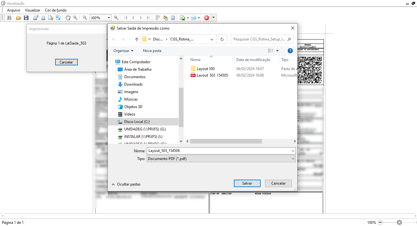Click the quick print printer icon

point(43,18)
